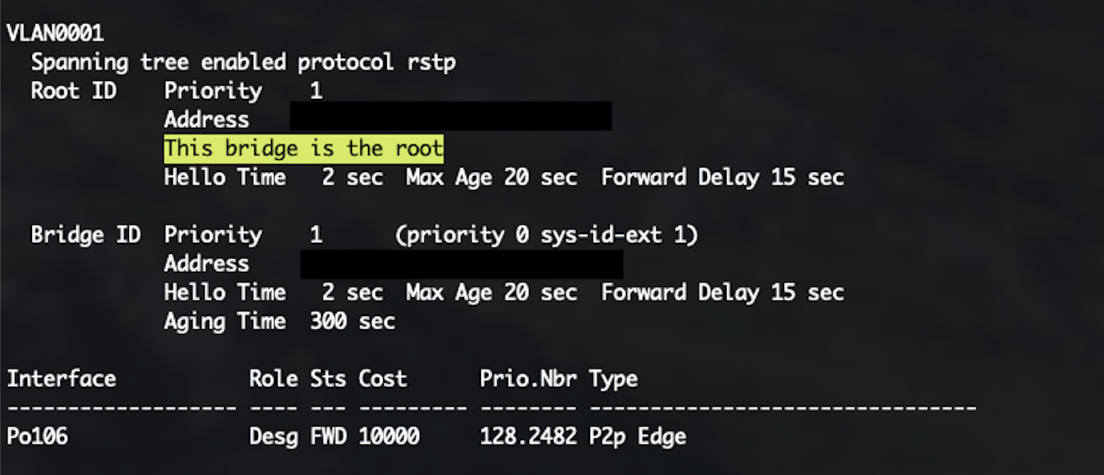Click the Prio.Nbr column header
Image resolution: width=1104 pixels, height=475 pixels.
point(528,379)
